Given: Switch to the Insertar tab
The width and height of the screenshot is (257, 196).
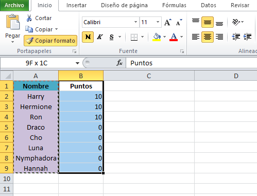Looking at the screenshot, I should pyautogui.click(x=76, y=5).
